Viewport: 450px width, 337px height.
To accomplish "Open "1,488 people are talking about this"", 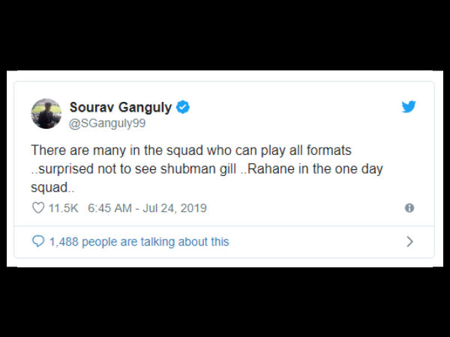I will (x=139, y=242).
